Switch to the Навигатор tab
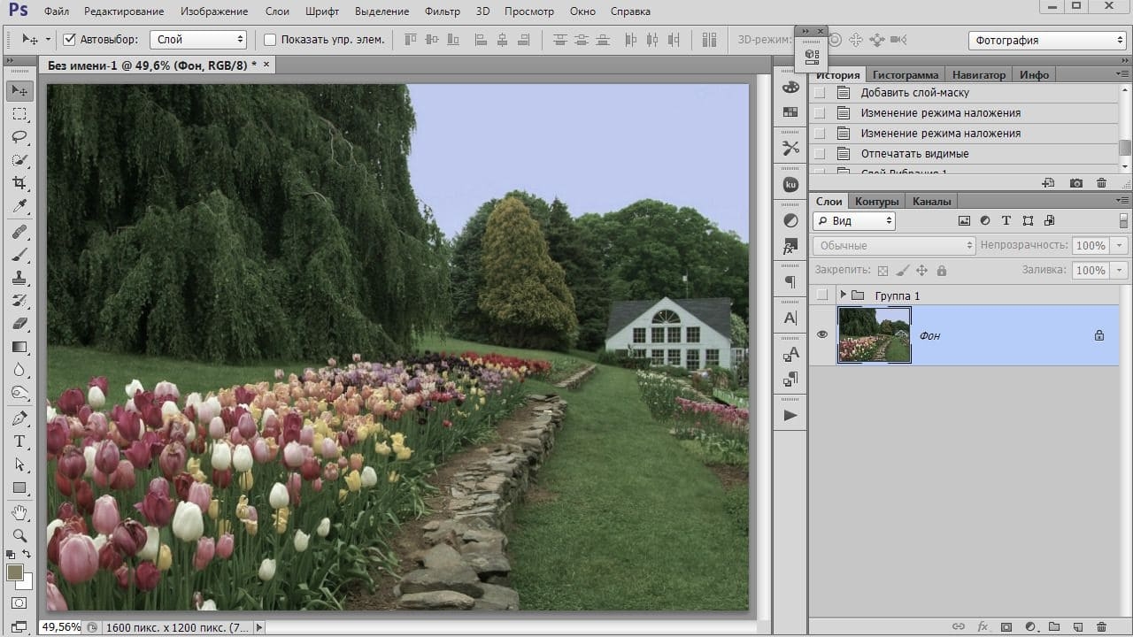 [979, 75]
